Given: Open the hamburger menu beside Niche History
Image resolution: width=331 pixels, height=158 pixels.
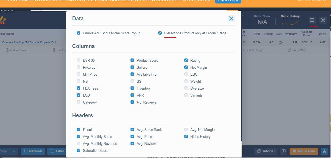Looking at the screenshot, I should click(x=312, y=20).
